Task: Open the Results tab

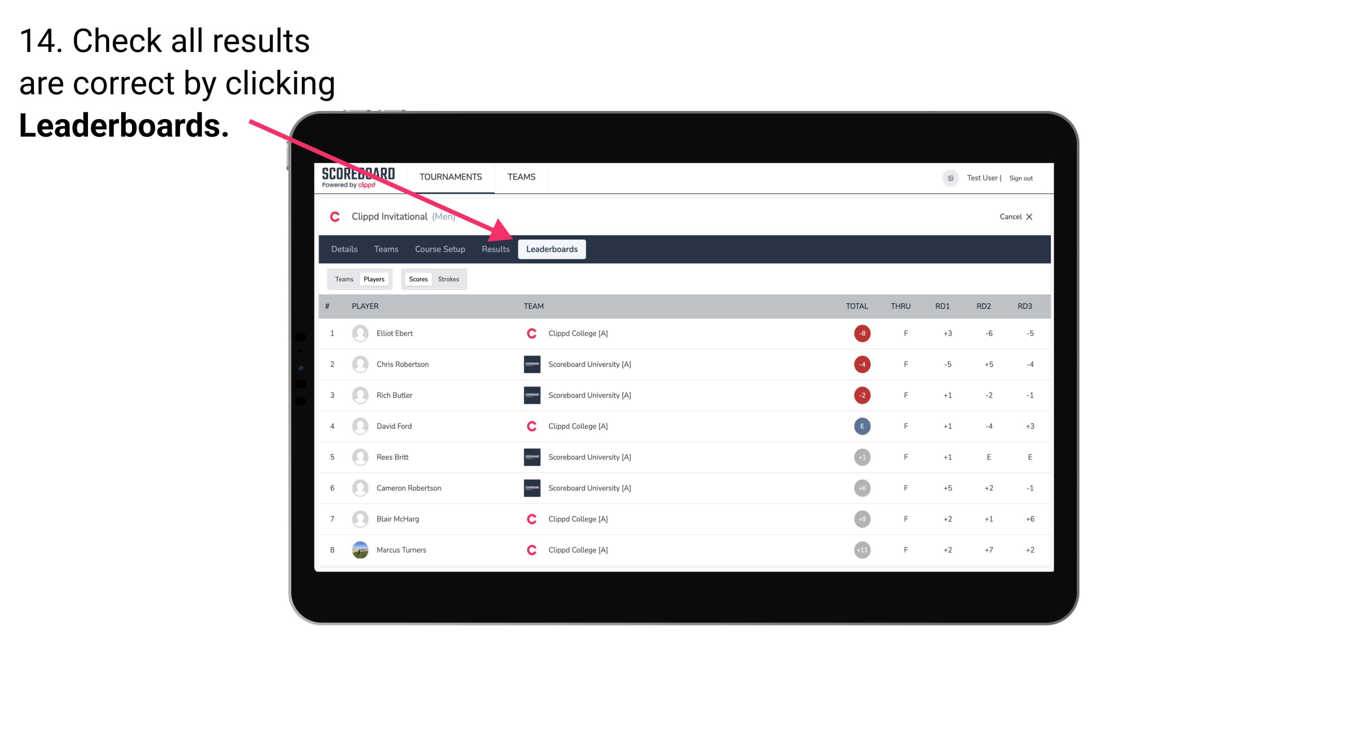Action: (x=495, y=250)
